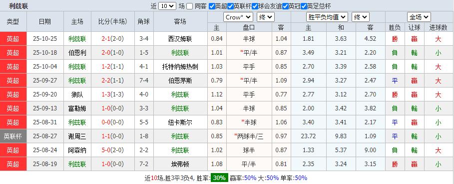Screen dimensions: 454x184
Task: Click the date 25-08-19
Action: tap(45, 165)
